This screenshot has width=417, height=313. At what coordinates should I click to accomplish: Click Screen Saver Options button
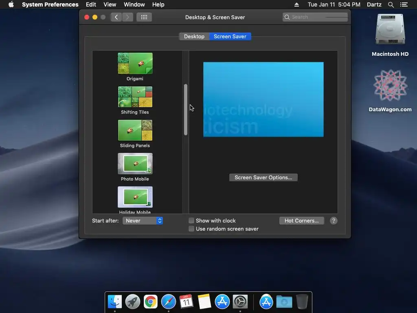[x=263, y=178]
